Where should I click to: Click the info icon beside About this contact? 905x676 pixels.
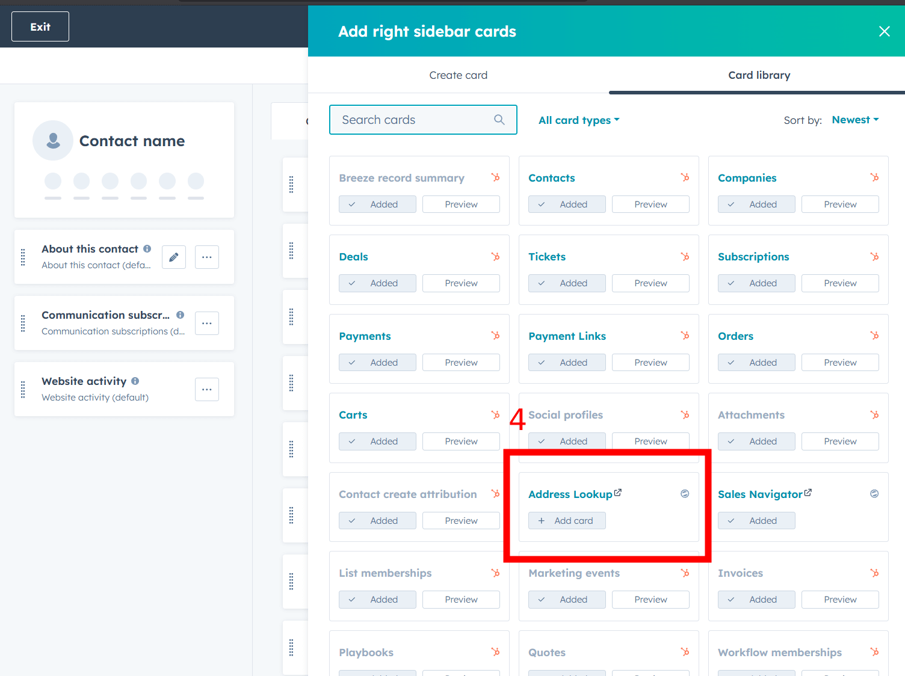147,248
